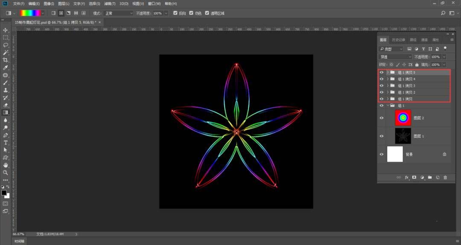This screenshot has height=245, width=461.
Task: Open the layers panel menu button
Action: tap(452, 40)
